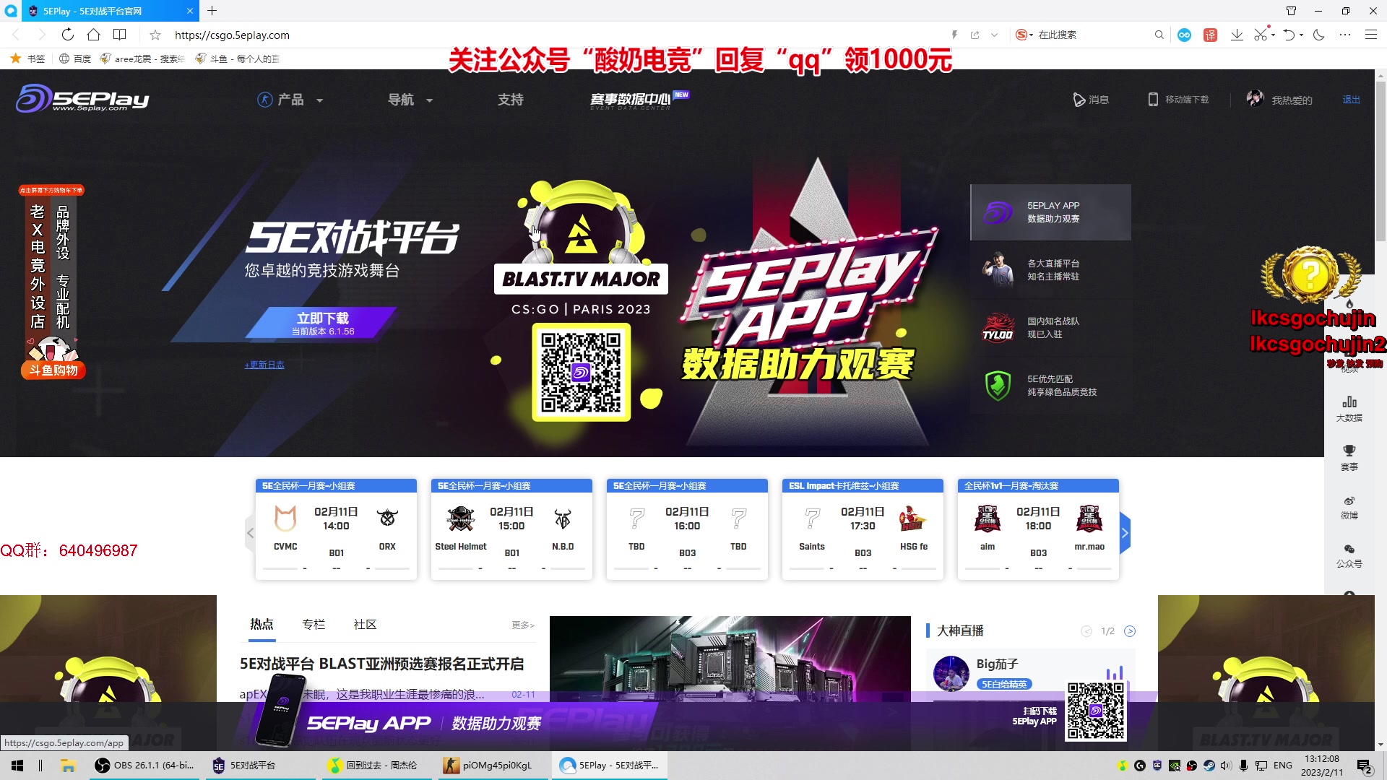Open the Steam icon in system tray
Viewport: 1387px width, 780px height.
1209,766
